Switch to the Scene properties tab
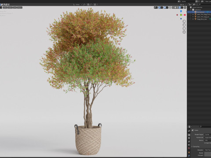Screen dimensions: 211x158 pos(189,145)
